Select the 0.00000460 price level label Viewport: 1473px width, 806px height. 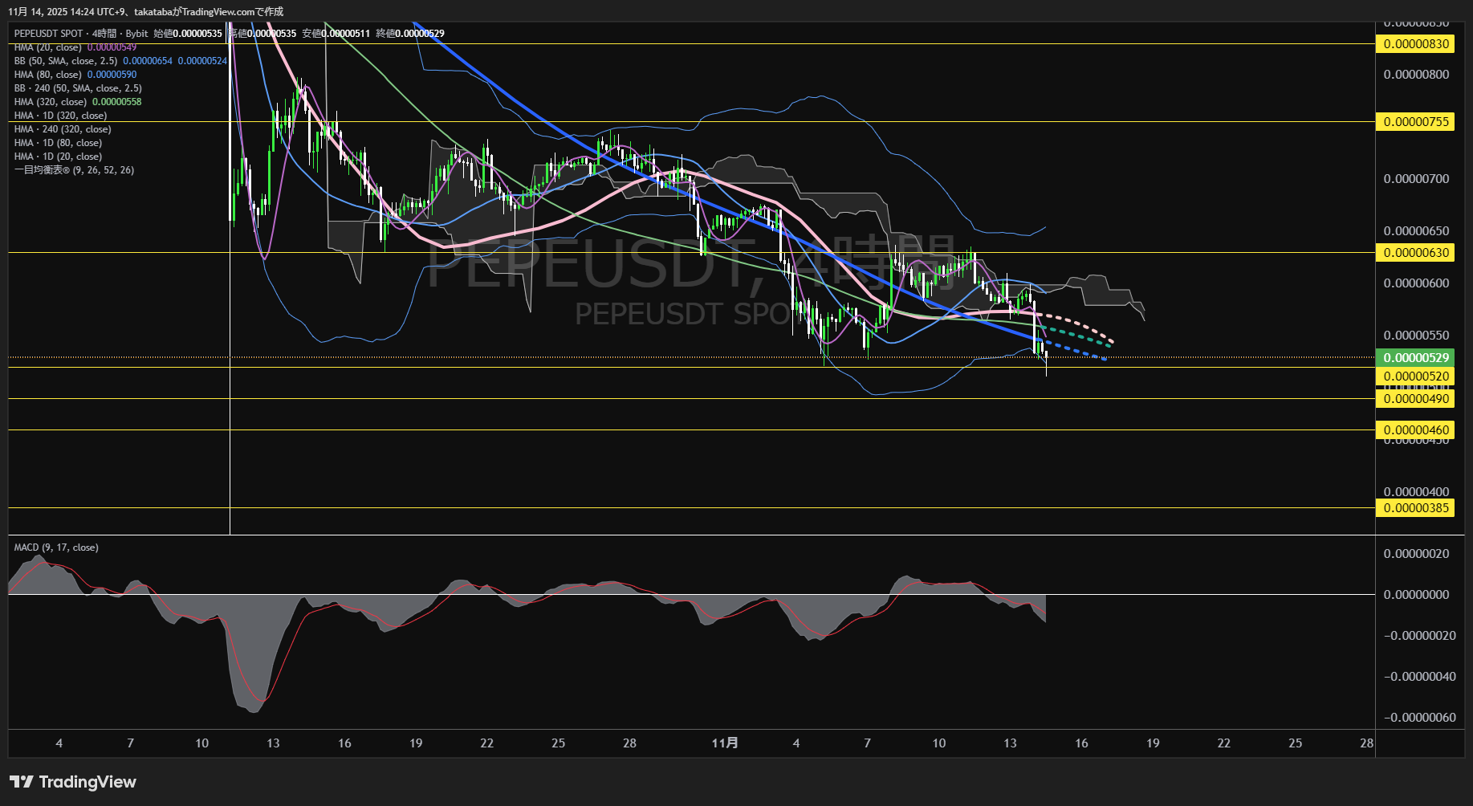click(1416, 430)
